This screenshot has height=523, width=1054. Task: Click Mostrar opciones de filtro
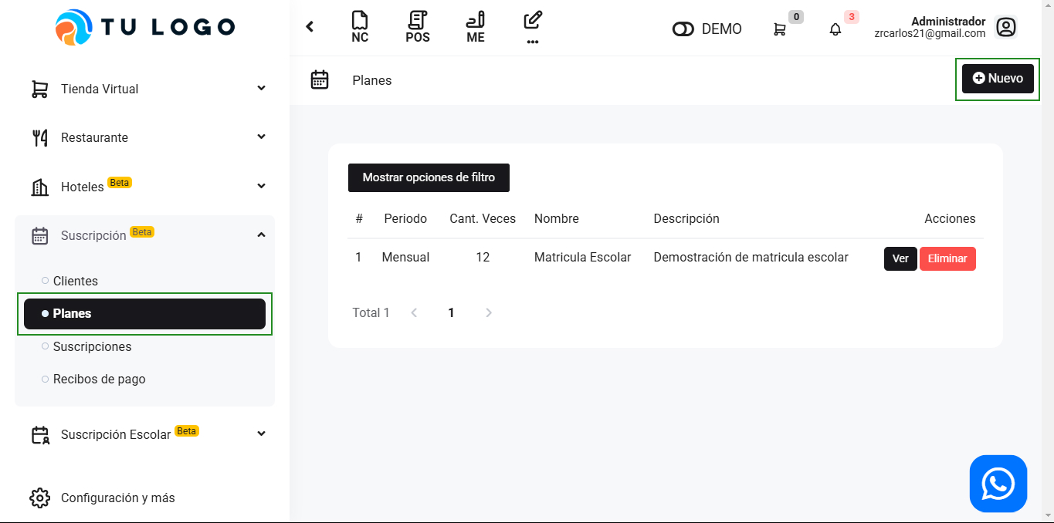(429, 177)
